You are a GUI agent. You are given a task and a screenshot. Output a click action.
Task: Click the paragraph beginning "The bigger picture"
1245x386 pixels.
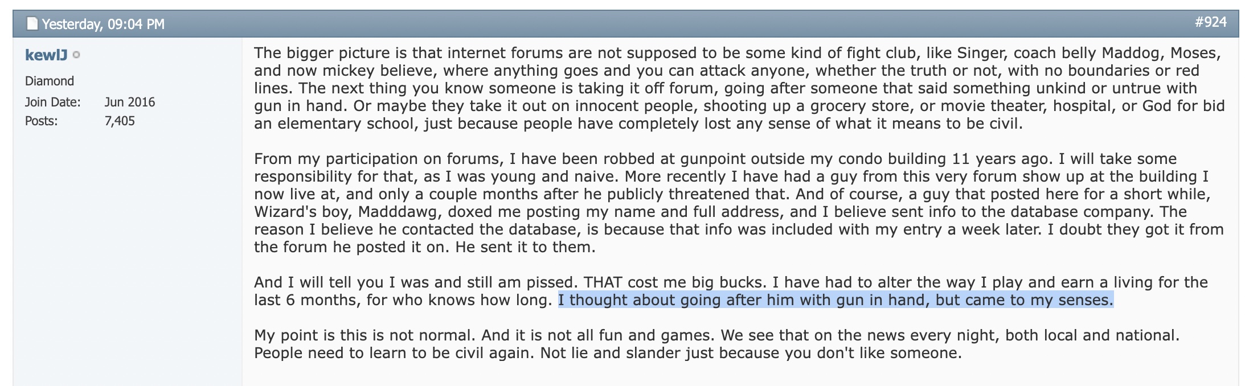click(739, 88)
